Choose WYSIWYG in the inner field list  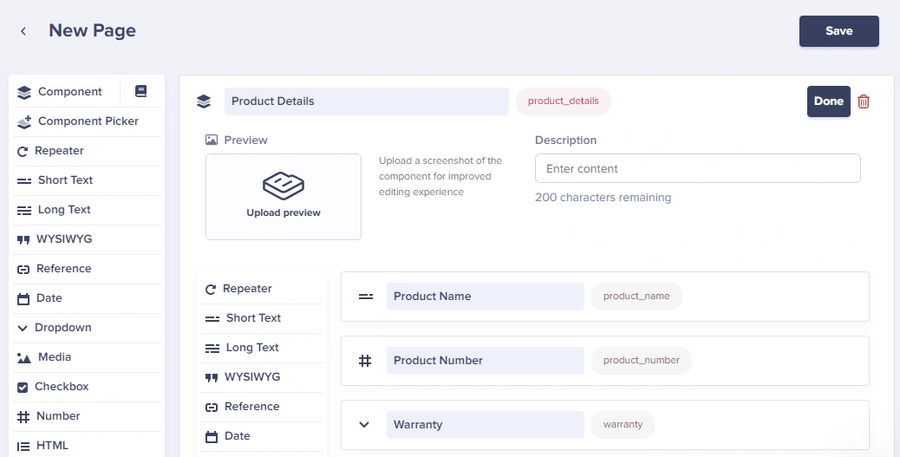point(262,377)
